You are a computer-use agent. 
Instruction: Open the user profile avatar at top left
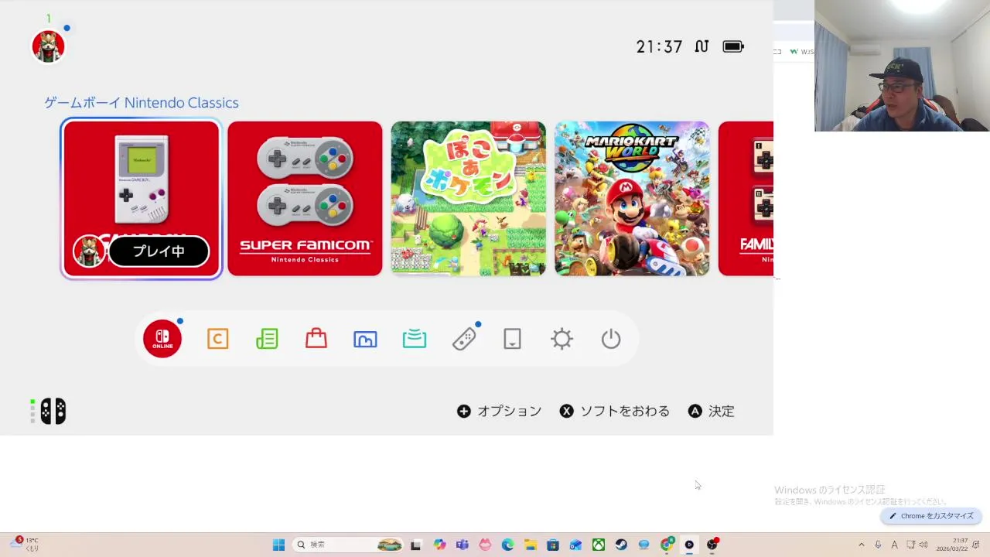point(48,46)
